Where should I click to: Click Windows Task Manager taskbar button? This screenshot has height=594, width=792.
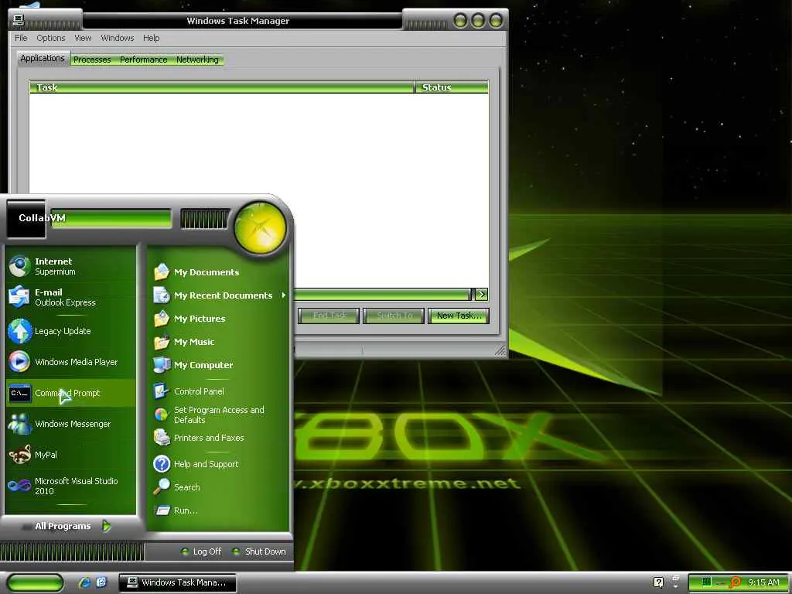coord(178,582)
